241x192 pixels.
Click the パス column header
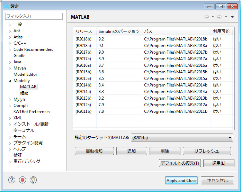tap(176, 31)
